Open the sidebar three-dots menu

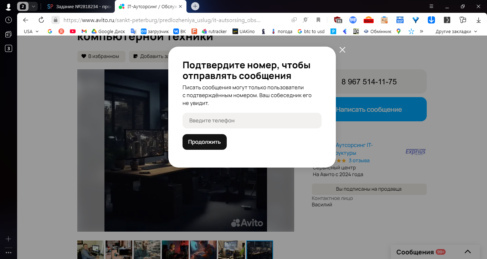coord(9,253)
